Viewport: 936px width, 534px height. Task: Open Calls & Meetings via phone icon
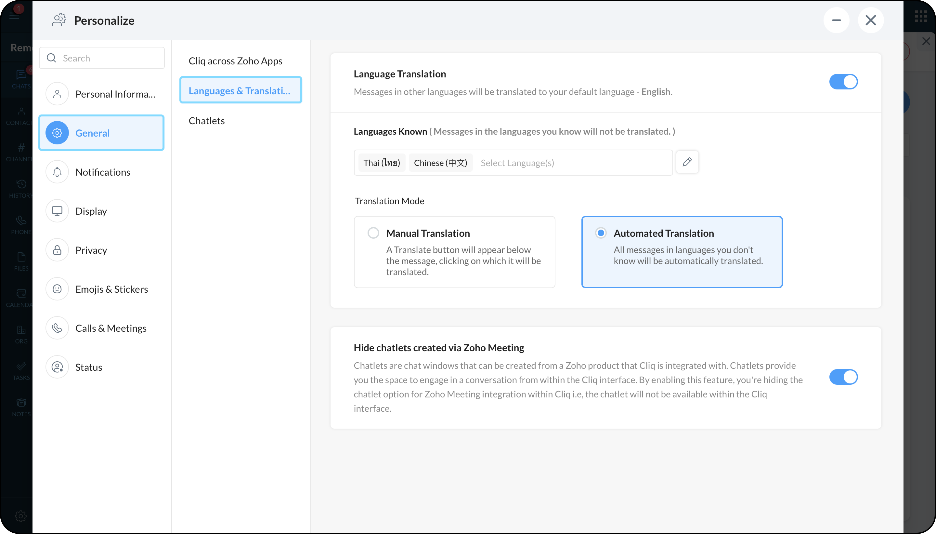(x=57, y=328)
